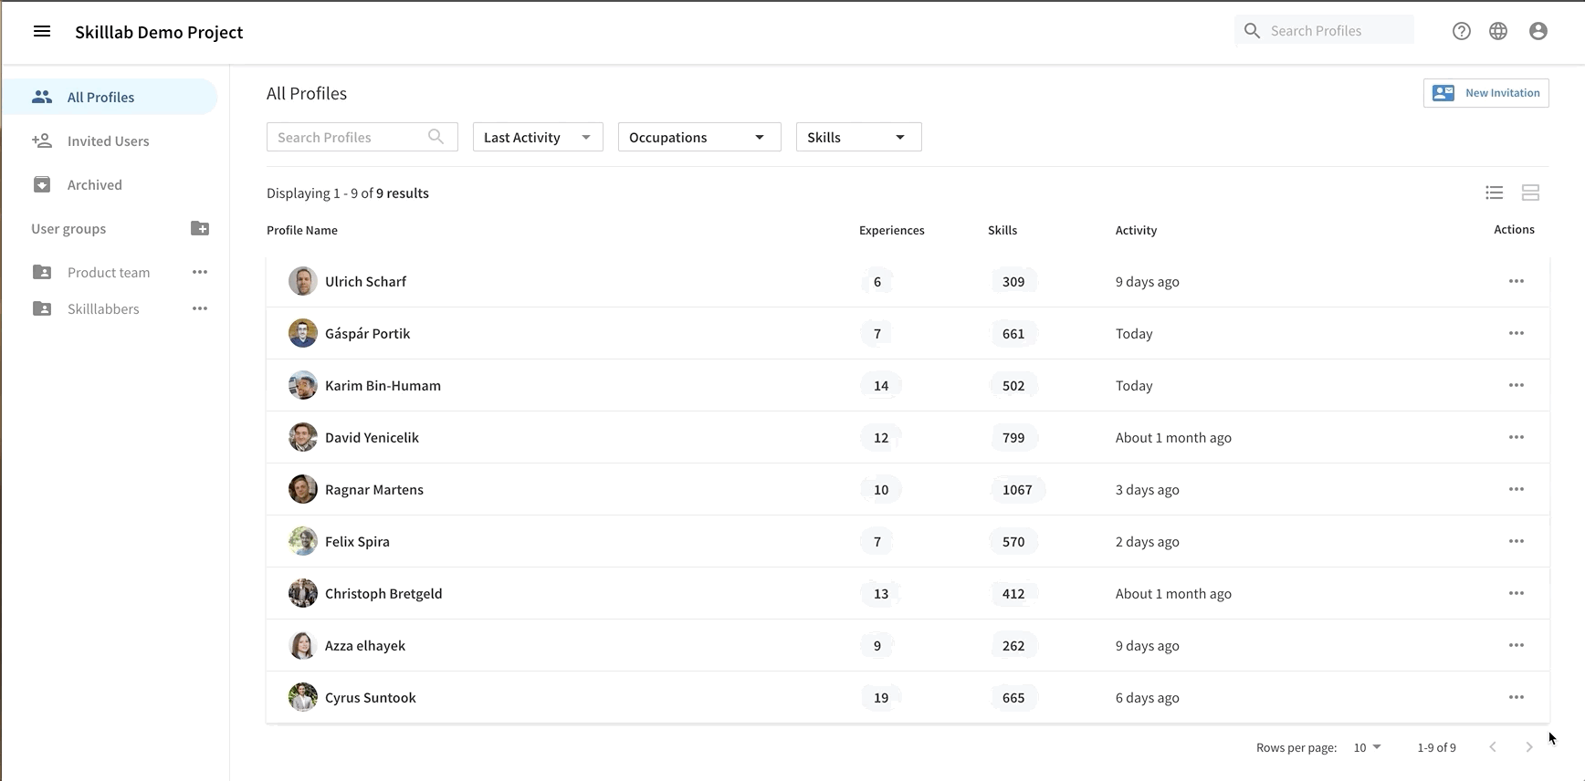Open Invited Users in sidebar
Viewport: 1585px width, 781px height.
(x=110, y=141)
